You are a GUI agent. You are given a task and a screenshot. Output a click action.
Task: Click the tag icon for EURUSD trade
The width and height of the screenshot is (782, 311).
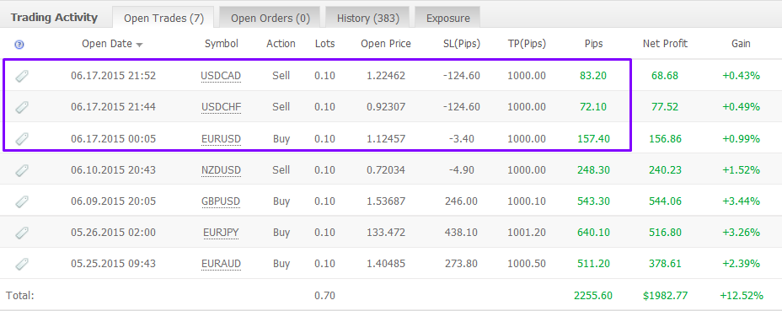22,138
